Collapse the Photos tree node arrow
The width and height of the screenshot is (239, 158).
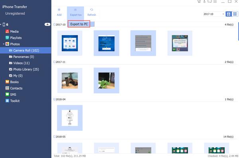[x=4, y=44]
